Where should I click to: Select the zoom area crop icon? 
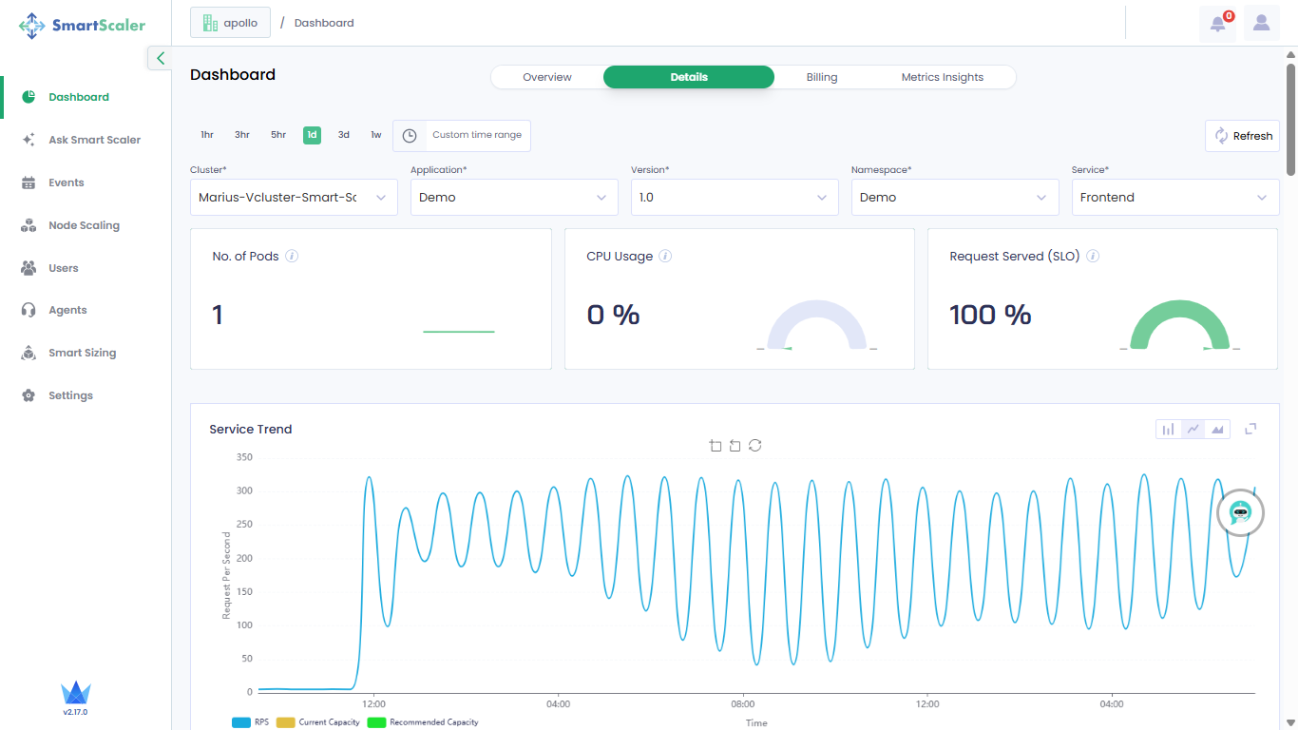pos(716,446)
